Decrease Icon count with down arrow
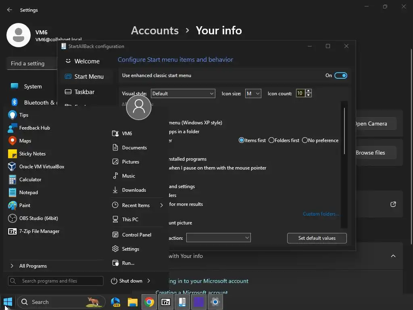Image resolution: width=413 pixels, height=310 pixels. [x=309, y=95]
